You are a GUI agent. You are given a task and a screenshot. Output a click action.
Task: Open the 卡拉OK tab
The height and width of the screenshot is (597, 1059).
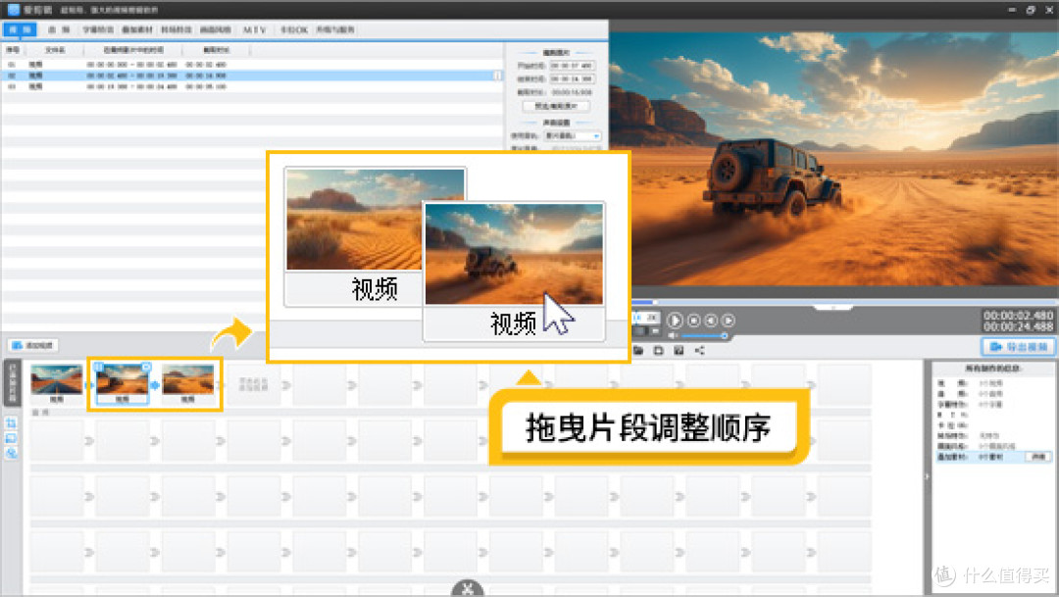(294, 29)
